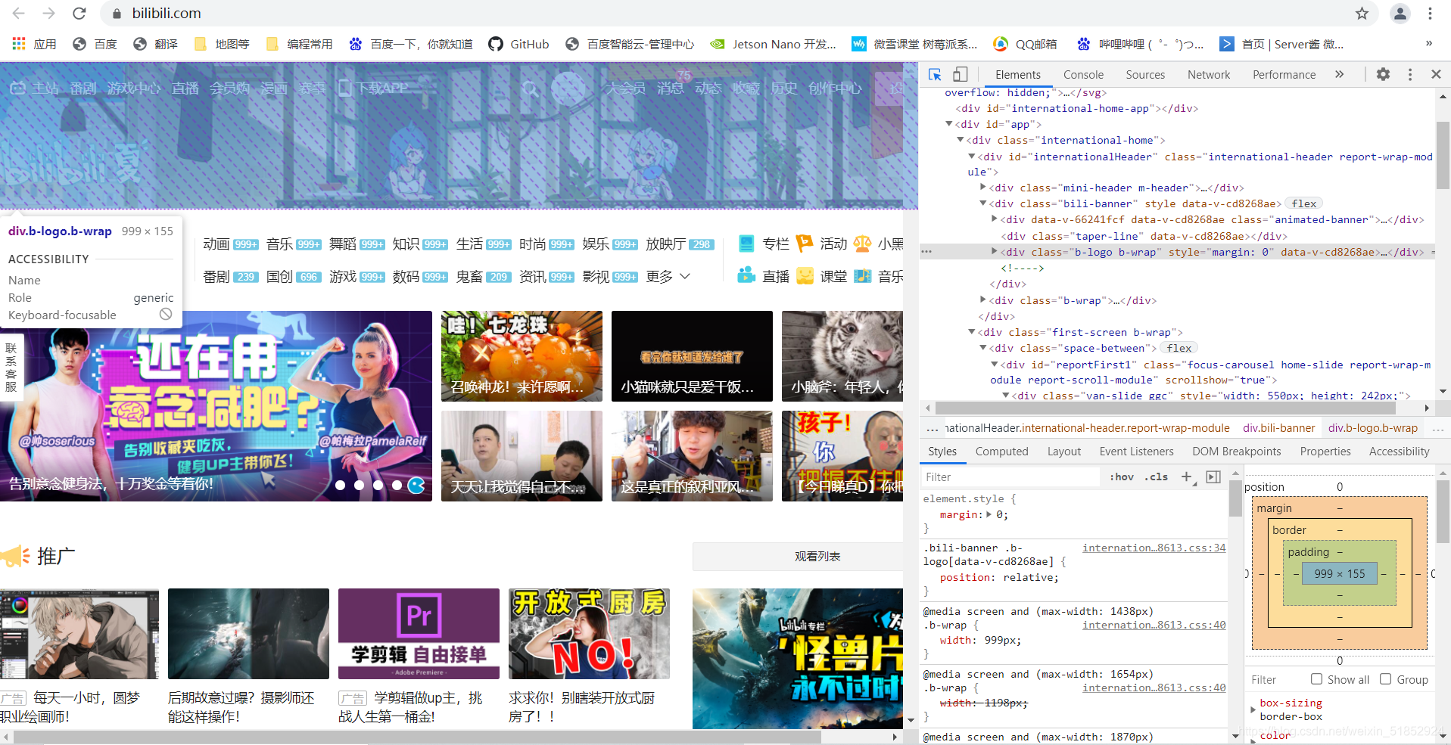Switch to the Performance tab
Image resolution: width=1451 pixels, height=745 pixels.
click(x=1284, y=74)
